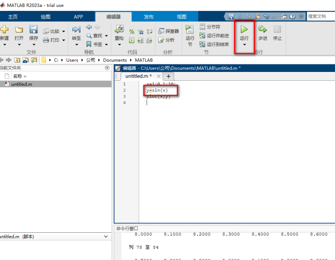Viewport: 335px width, 260px height.
Task: Switch to the APP tab
Action: click(x=78, y=16)
